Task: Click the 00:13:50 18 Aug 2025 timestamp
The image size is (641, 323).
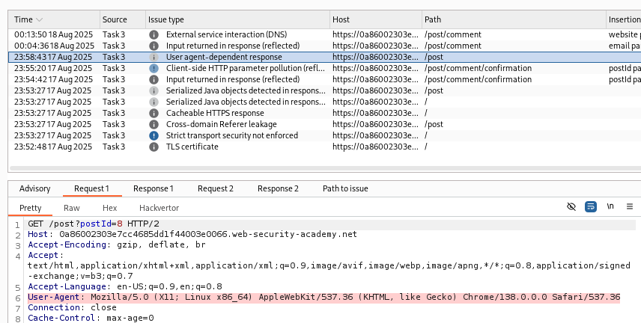Action: coord(54,34)
